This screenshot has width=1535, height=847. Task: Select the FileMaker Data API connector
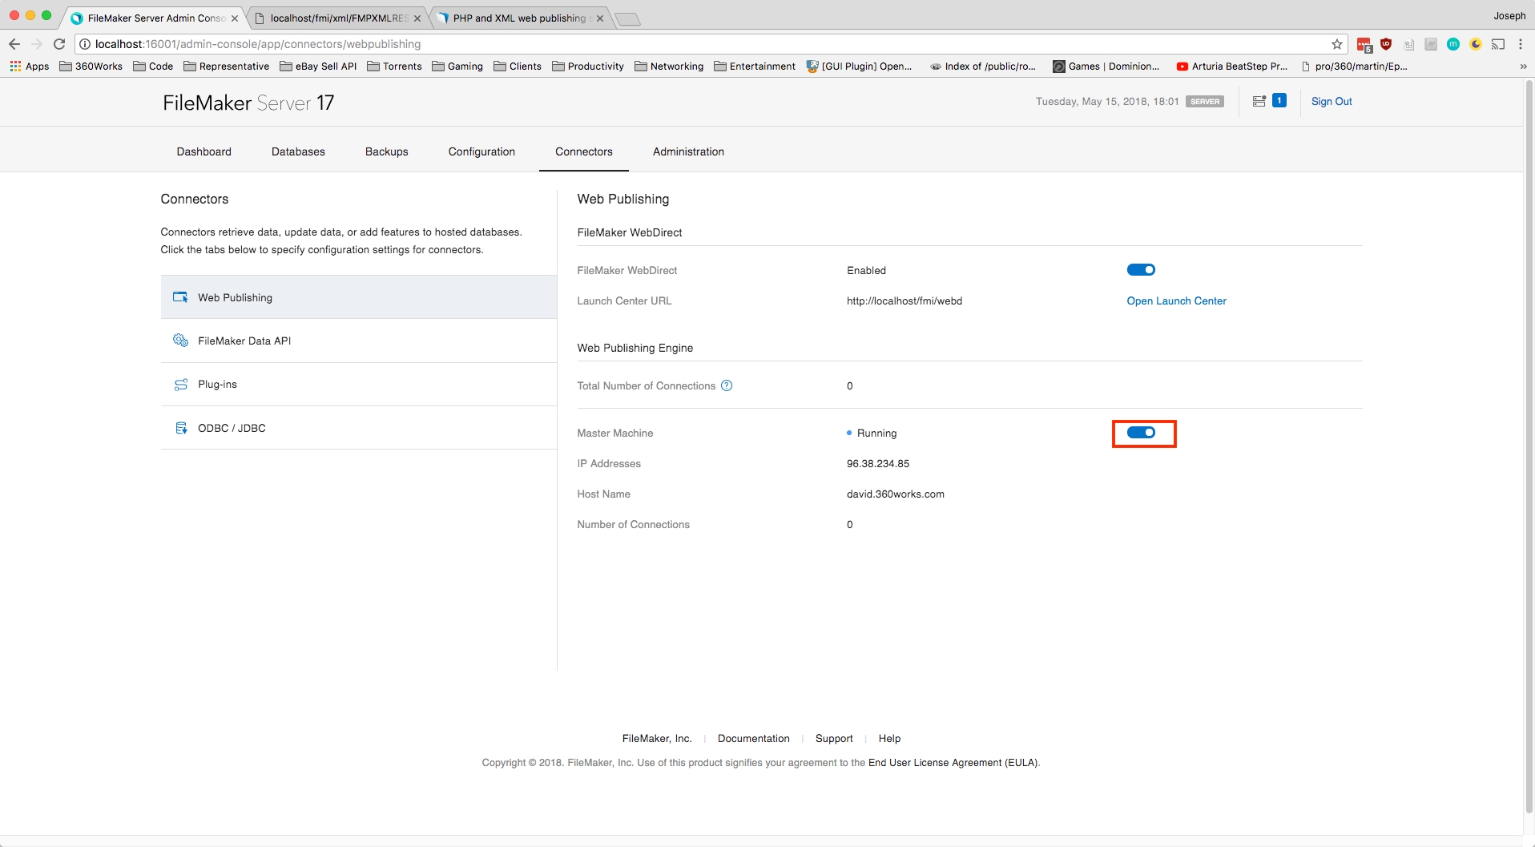tap(359, 341)
